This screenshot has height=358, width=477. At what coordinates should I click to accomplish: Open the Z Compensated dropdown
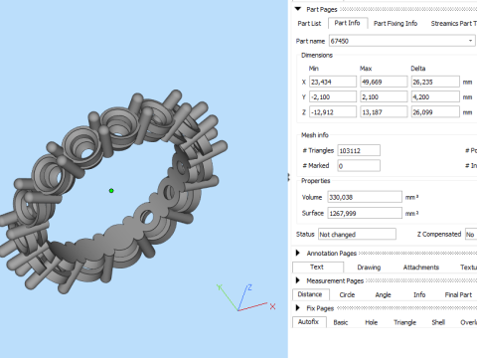point(471,234)
